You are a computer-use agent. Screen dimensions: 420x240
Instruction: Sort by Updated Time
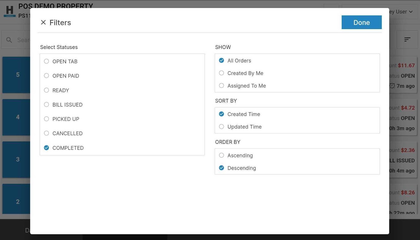tap(222, 127)
